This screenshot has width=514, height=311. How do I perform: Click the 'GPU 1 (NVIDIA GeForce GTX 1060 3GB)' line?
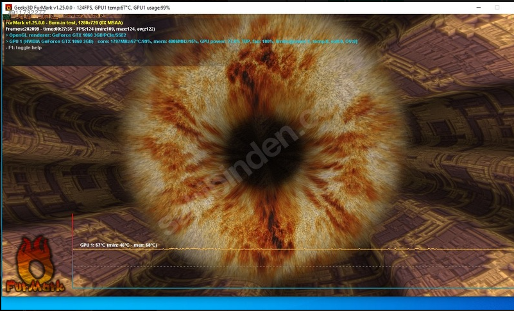pos(181,42)
